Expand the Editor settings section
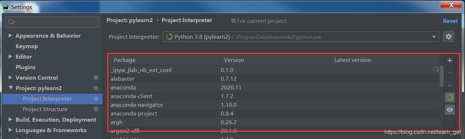 point(10,56)
